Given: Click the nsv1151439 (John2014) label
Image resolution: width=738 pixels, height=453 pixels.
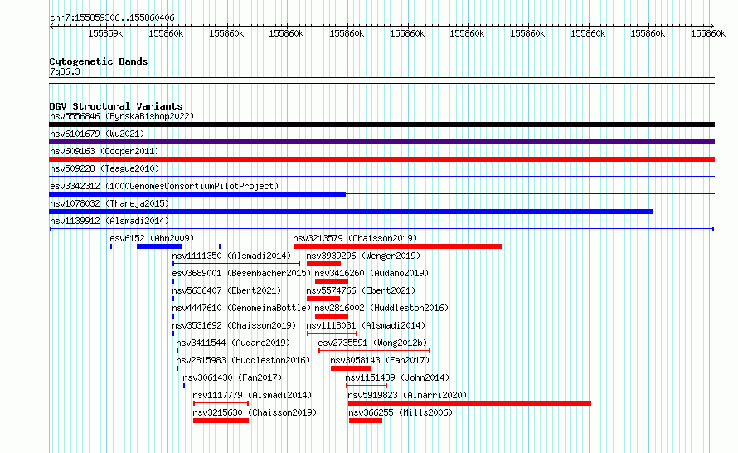Looking at the screenshot, I should (x=397, y=377).
